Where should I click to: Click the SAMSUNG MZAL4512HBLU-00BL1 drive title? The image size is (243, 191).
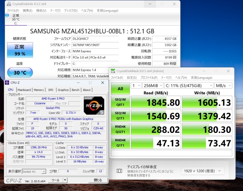[x=92, y=31]
